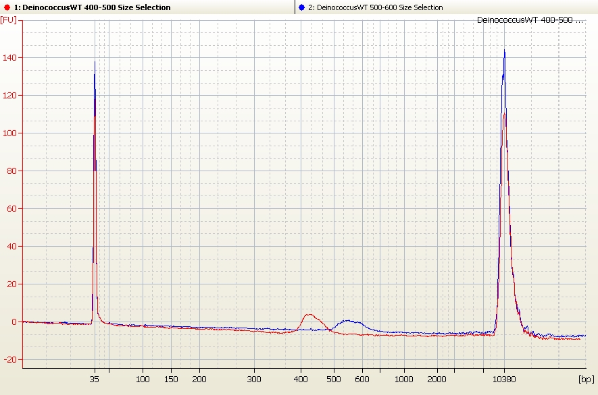
Task: Click the 300 tick label on the x-axis
Action: 254,379
